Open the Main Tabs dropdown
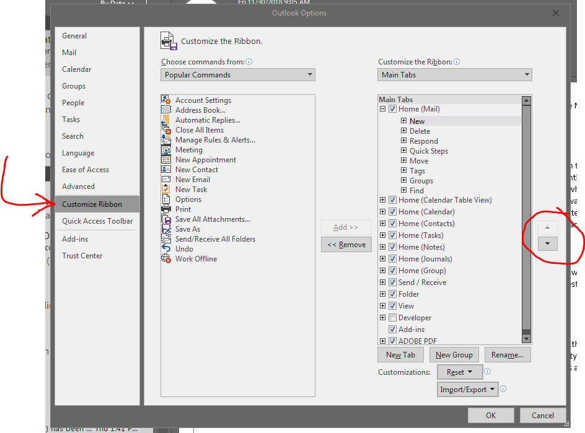This screenshot has width=585, height=433. tap(455, 74)
